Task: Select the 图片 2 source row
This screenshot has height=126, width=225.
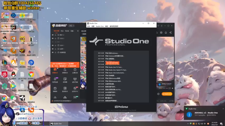Action: 65,35
